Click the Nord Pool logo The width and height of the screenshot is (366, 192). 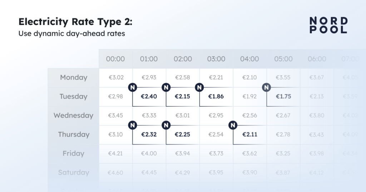pos(328,25)
